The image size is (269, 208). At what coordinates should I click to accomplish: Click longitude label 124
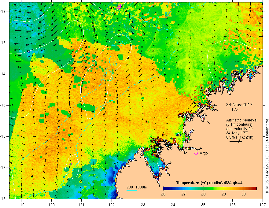[x=172, y=205]
